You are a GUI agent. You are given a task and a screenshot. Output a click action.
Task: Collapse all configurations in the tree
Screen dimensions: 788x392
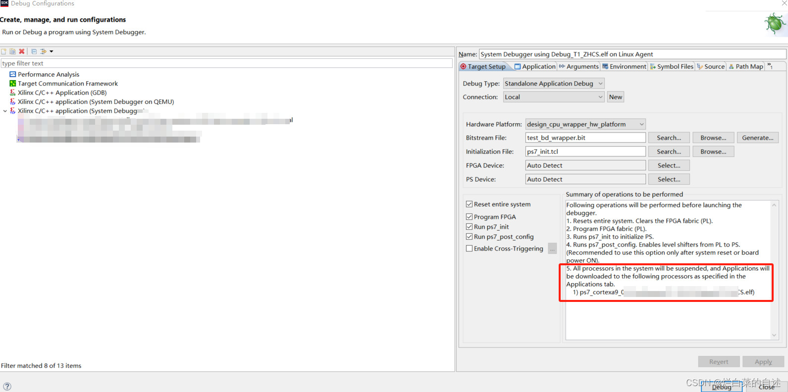pos(34,51)
